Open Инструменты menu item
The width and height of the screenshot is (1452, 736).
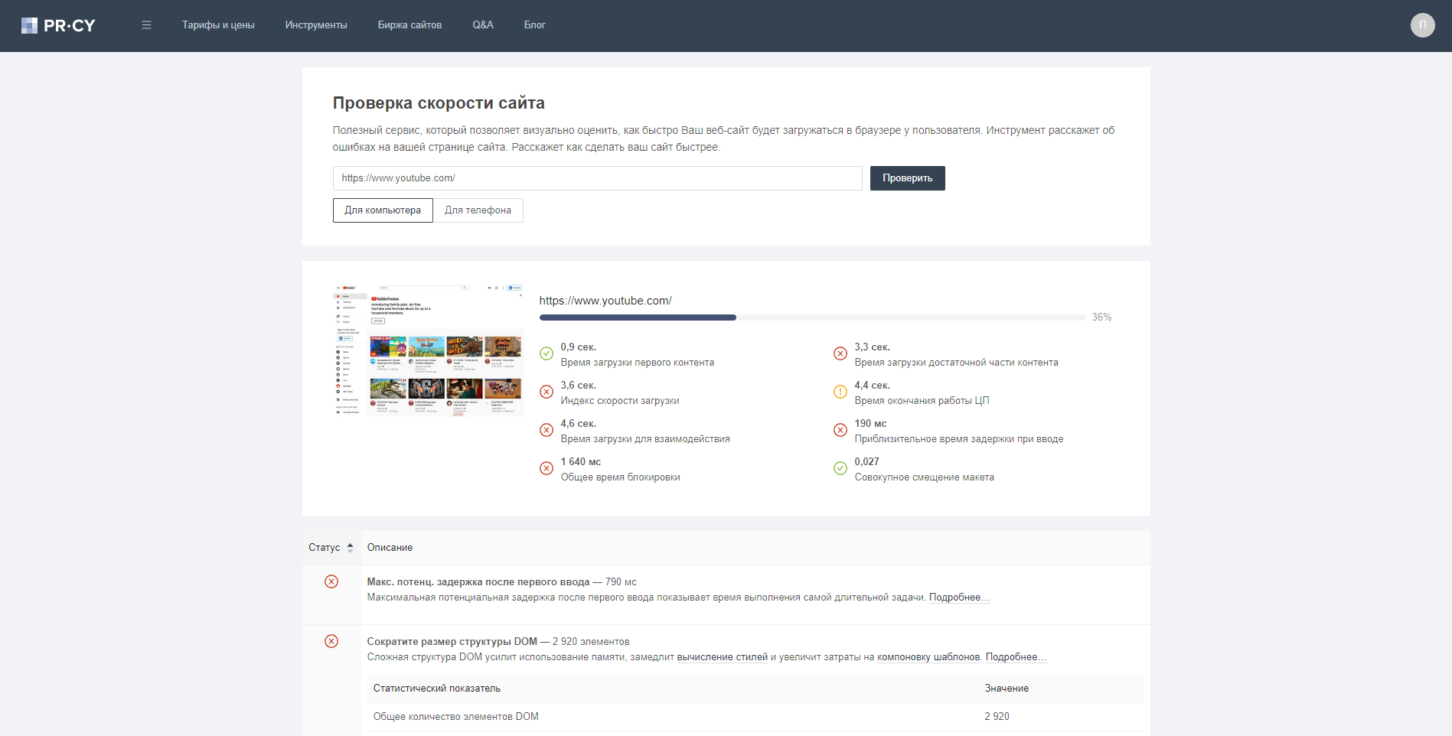[316, 25]
